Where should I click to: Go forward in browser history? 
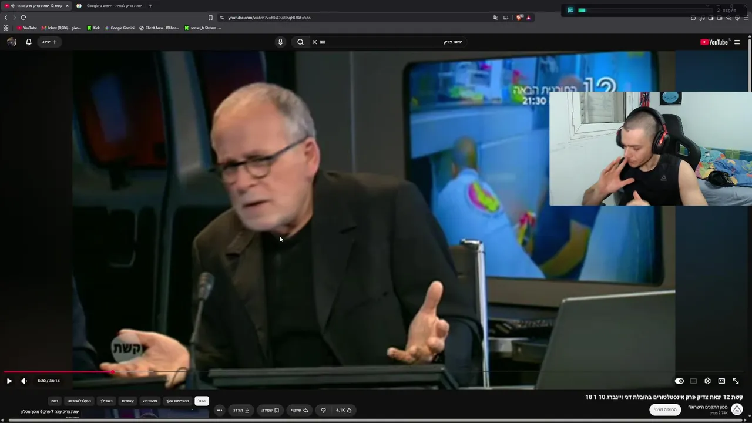(x=15, y=18)
